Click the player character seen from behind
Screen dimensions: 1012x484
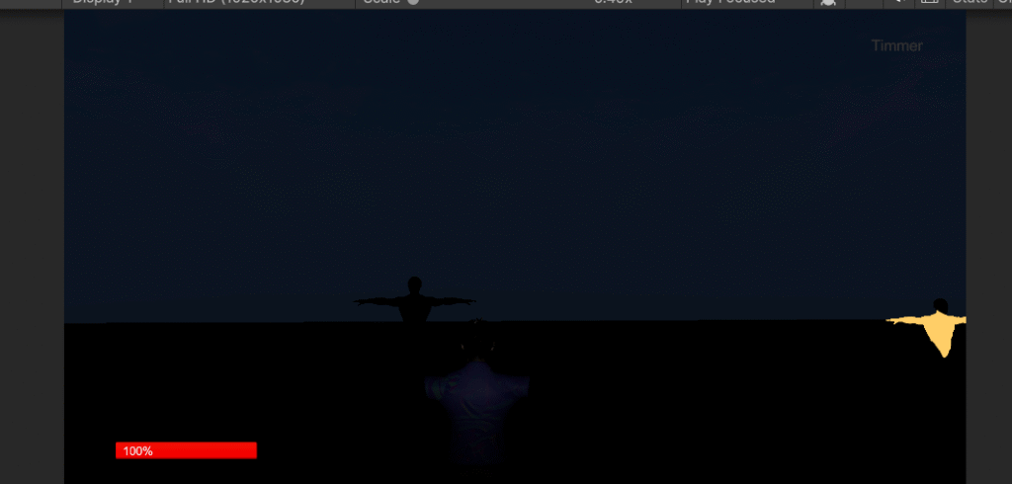coord(477,394)
